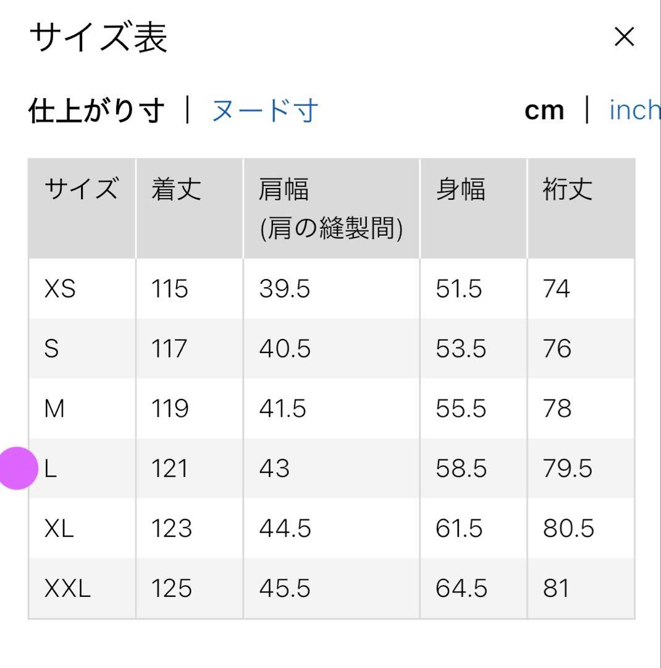Click the 肩幅 (肩の縫製間) column header
Image resolution: width=661 pixels, height=668 pixels.
click(x=332, y=209)
